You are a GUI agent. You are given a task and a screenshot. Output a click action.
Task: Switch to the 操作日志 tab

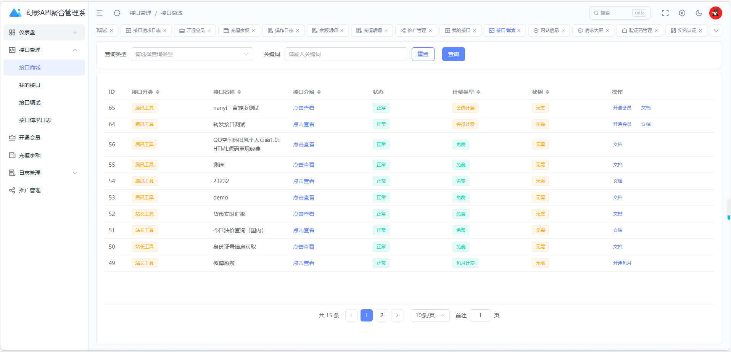284,31
